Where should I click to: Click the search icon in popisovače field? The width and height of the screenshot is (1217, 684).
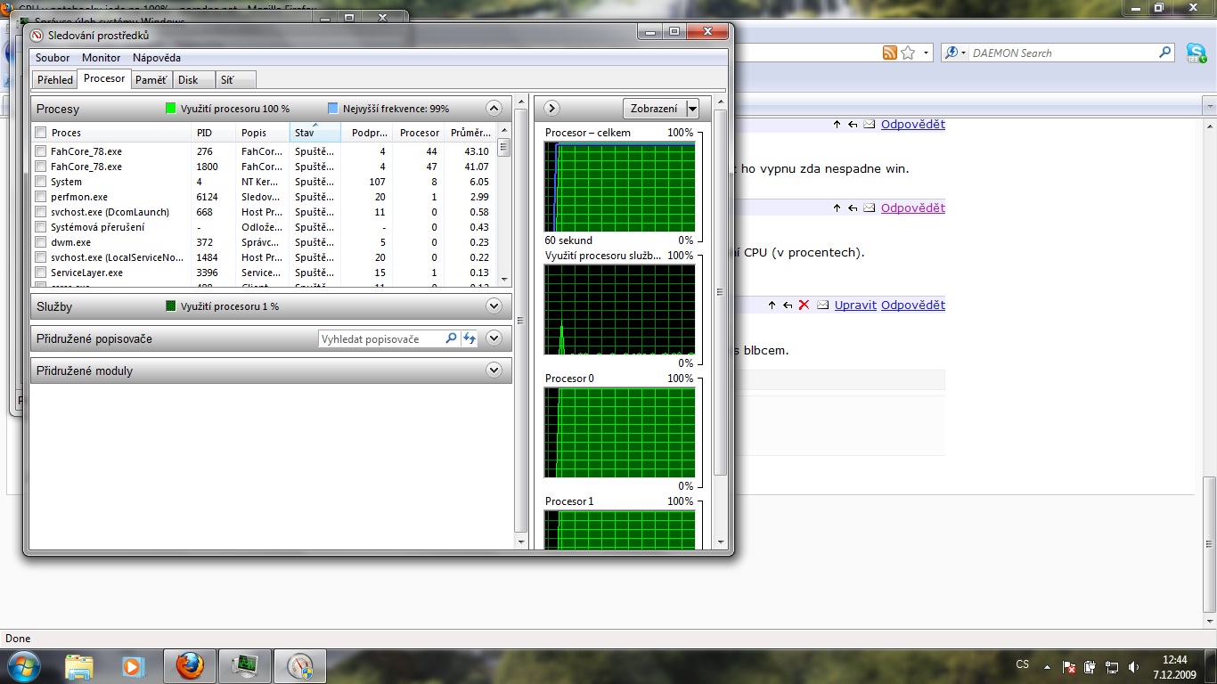point(451,338)
